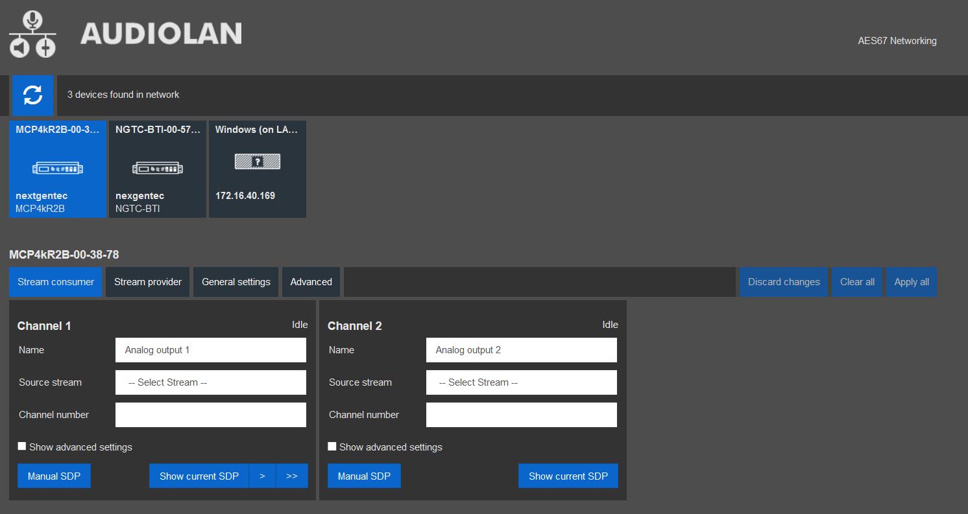
Task: Click the MCP4kR2B-00-38-78 heading
Action: [64, 255]
